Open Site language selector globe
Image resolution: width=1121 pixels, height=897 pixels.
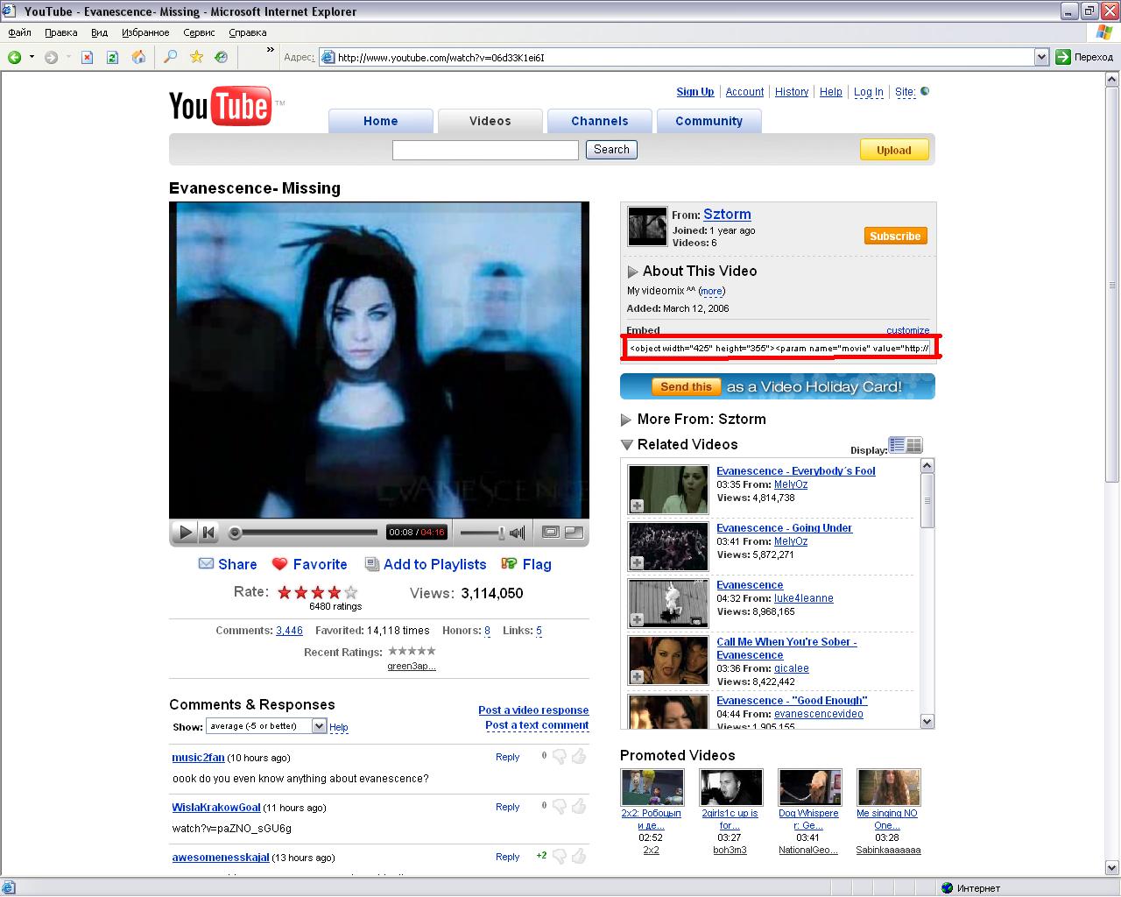coord(925,91)
